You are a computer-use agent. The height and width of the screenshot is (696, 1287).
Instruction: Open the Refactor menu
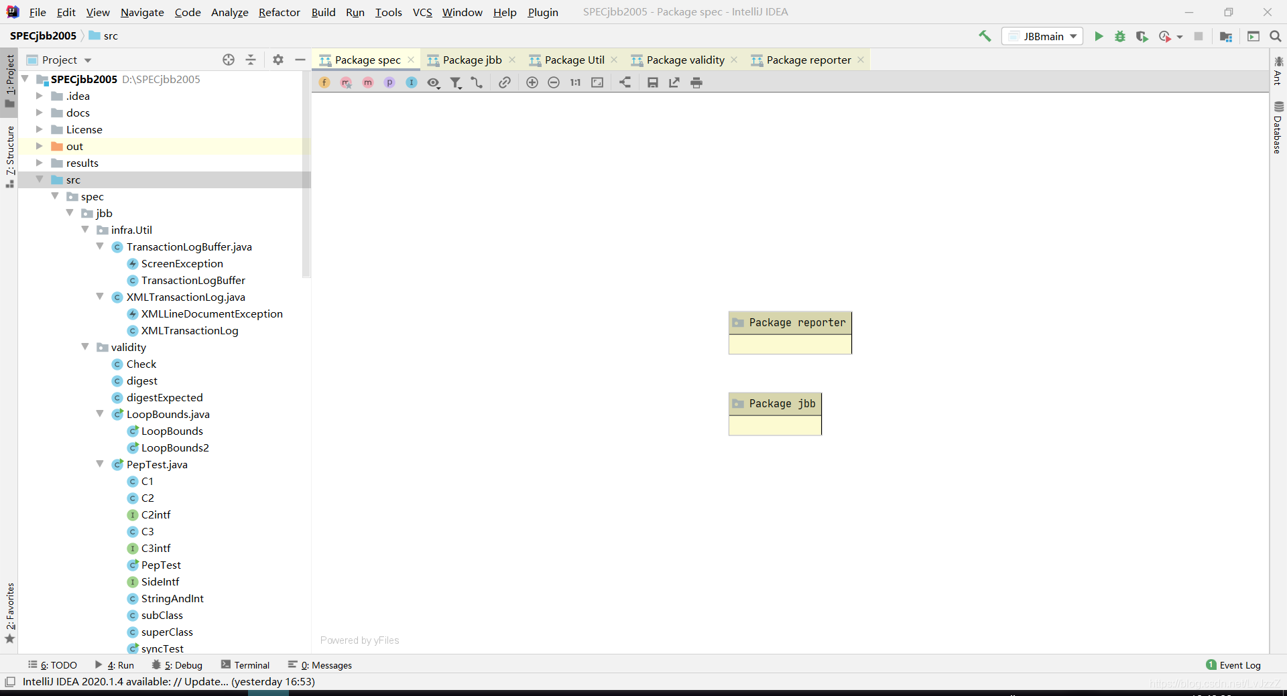pyautogui.click(x=280, y=12)
